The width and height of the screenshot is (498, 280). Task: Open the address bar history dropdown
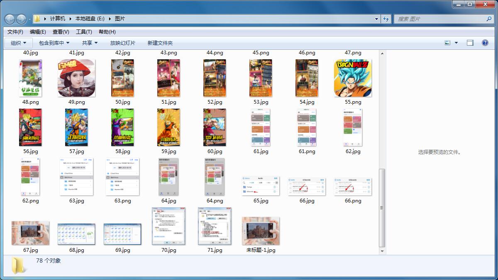coord(376,19)
